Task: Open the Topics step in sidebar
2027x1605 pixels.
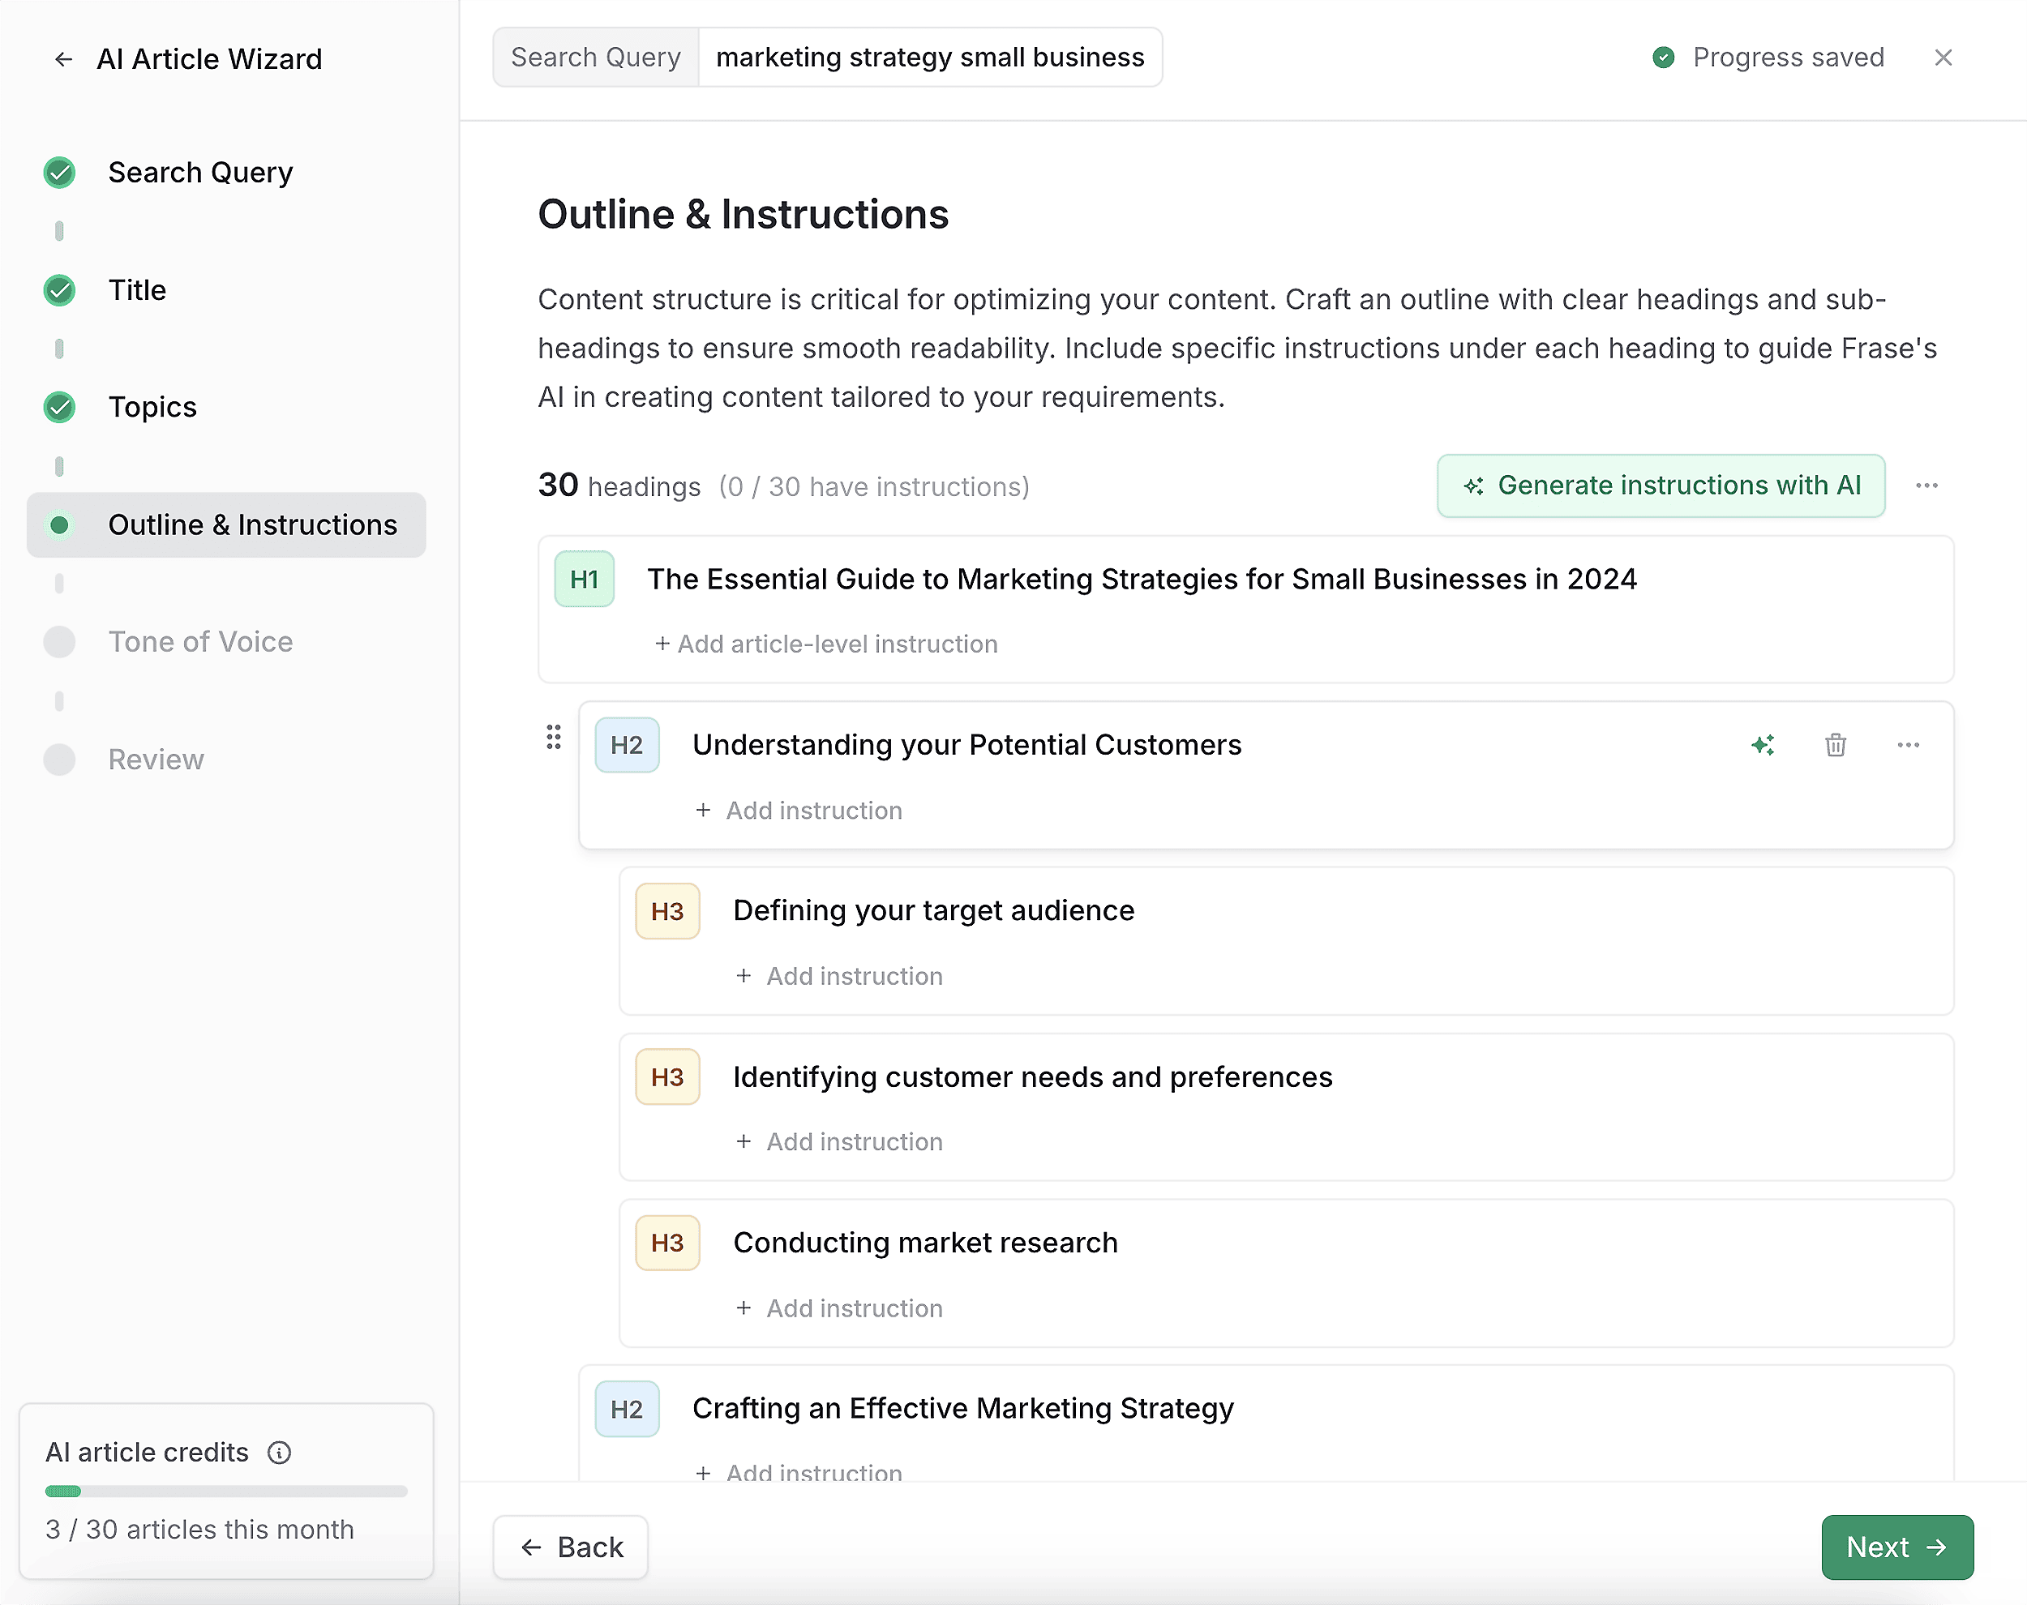Action: (x=152, y=407)
